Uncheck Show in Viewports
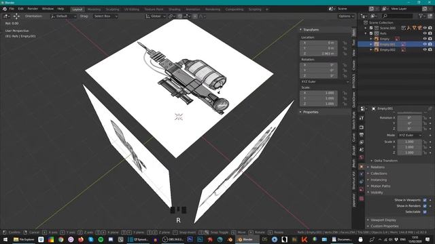This screenshot has height=244, width=435. (x=425, y=200)
